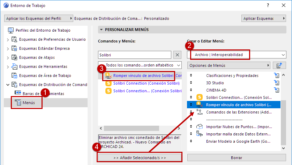Click the reorder handle for Clasificaciones y Propiedades

pos(191,76)
